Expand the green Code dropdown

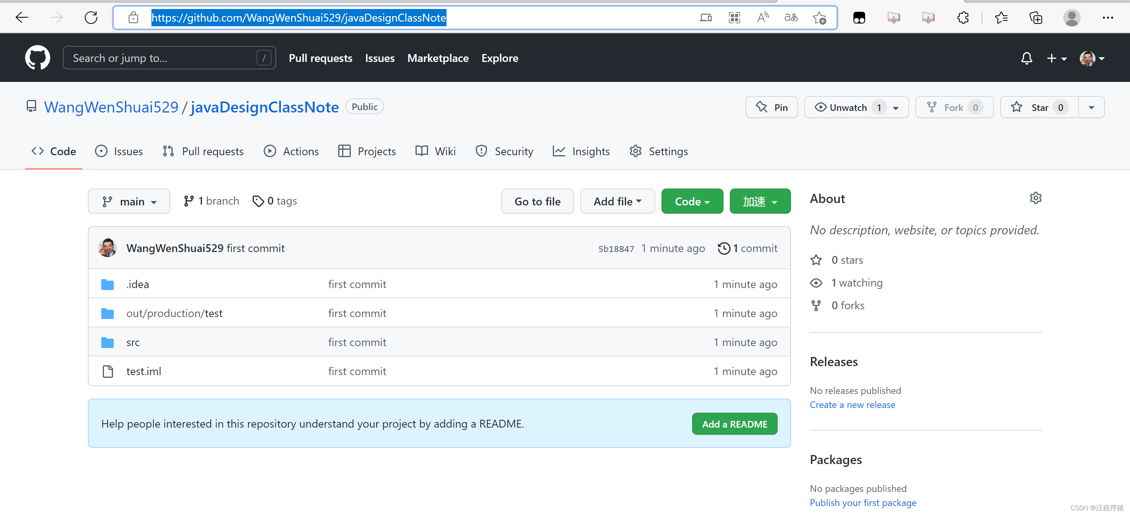point(692,201)
